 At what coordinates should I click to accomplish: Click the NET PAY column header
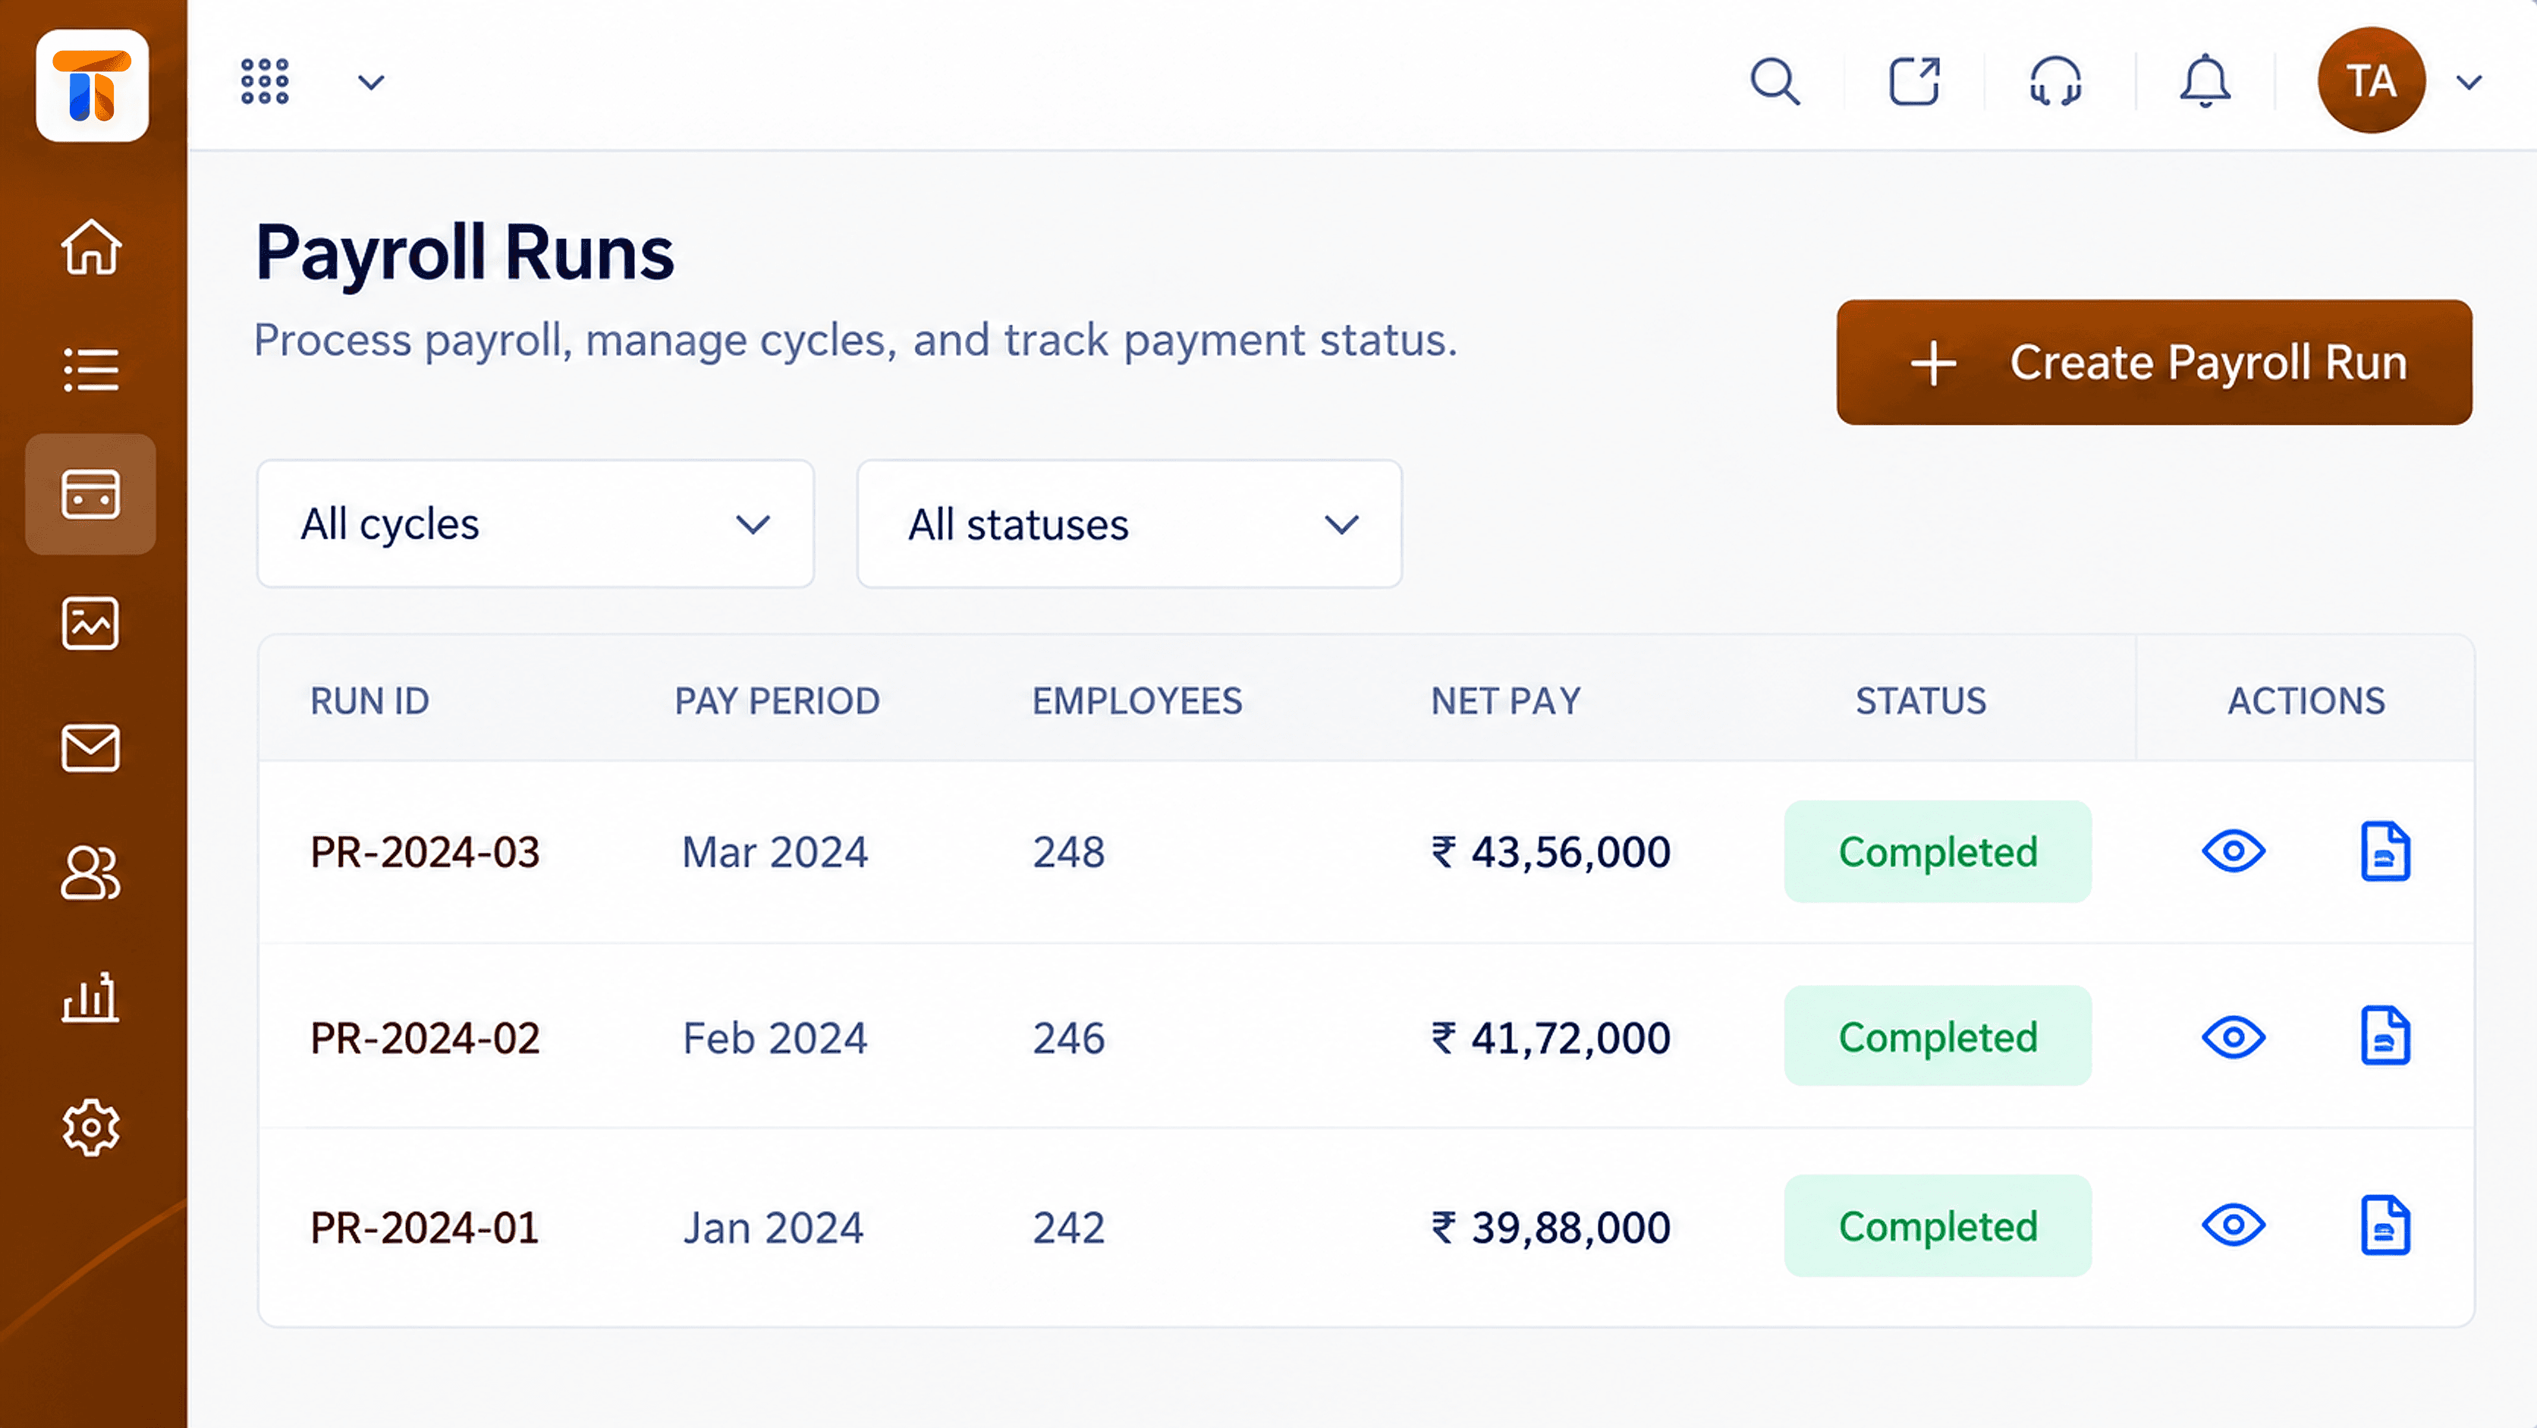[1506, 701]
